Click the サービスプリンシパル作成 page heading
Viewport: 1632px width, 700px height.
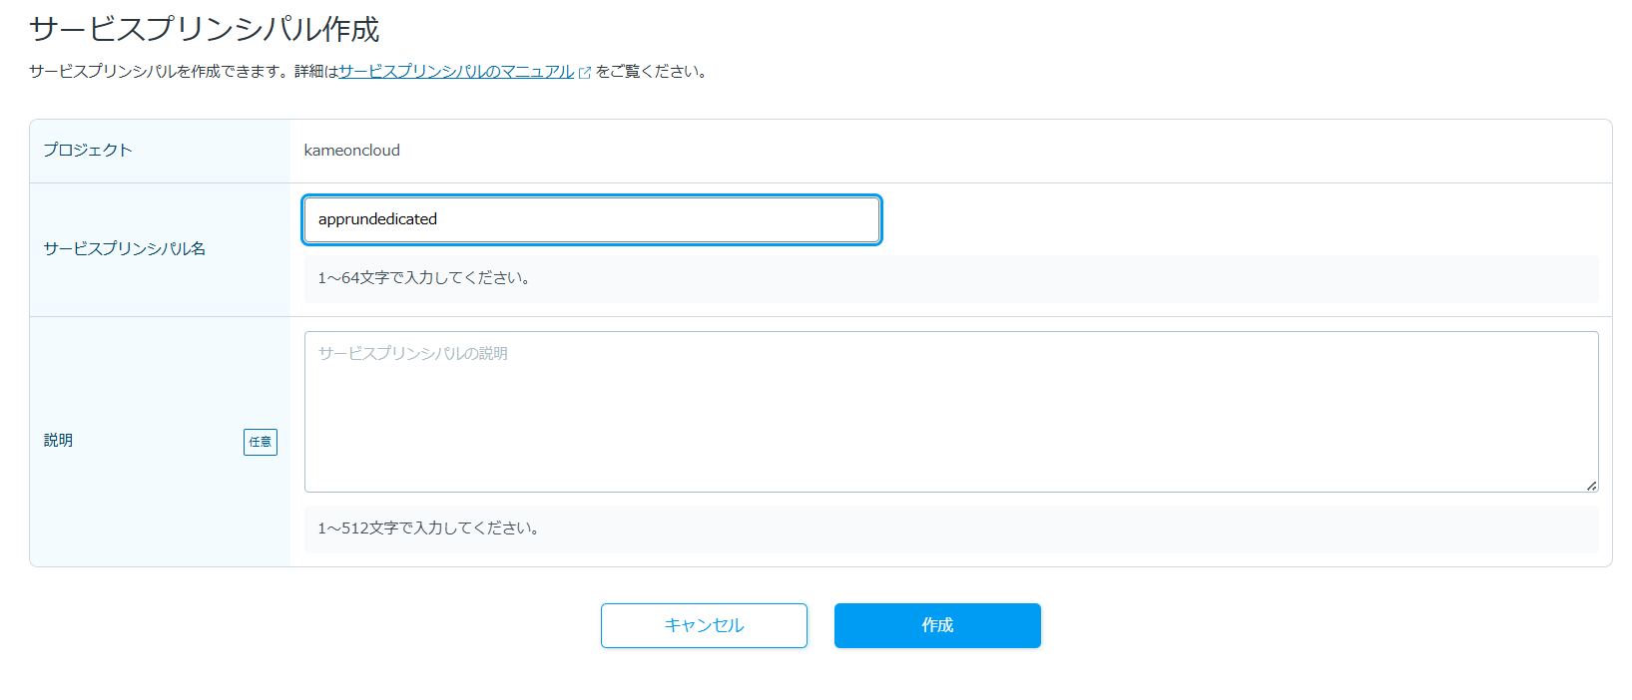[205, 30]
